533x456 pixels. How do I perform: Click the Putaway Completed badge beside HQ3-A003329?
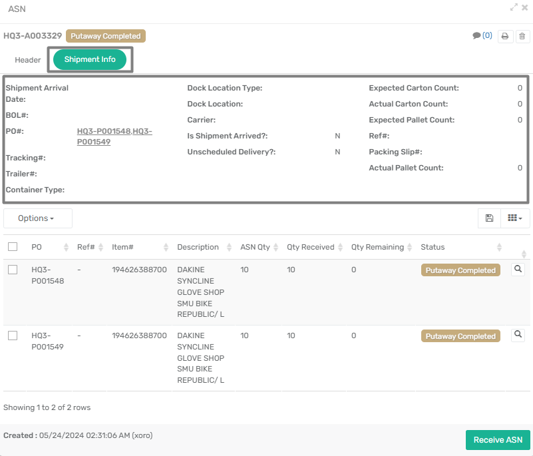tap(106, 36)
